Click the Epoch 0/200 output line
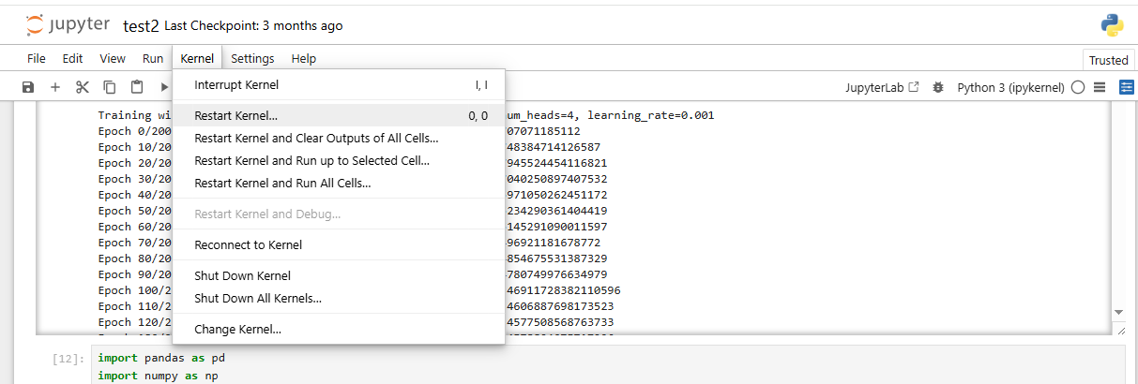This screenshot has height=384, width=1138. point(135,131)
